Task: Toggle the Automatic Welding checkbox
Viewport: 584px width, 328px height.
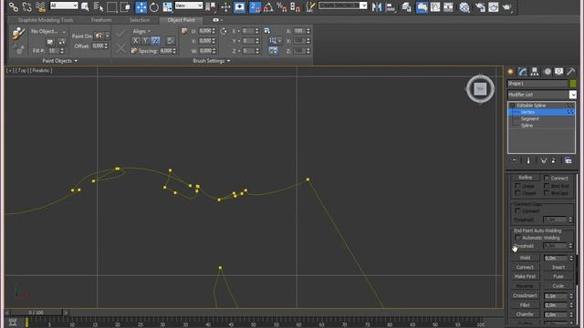Action: coord(517,238)
